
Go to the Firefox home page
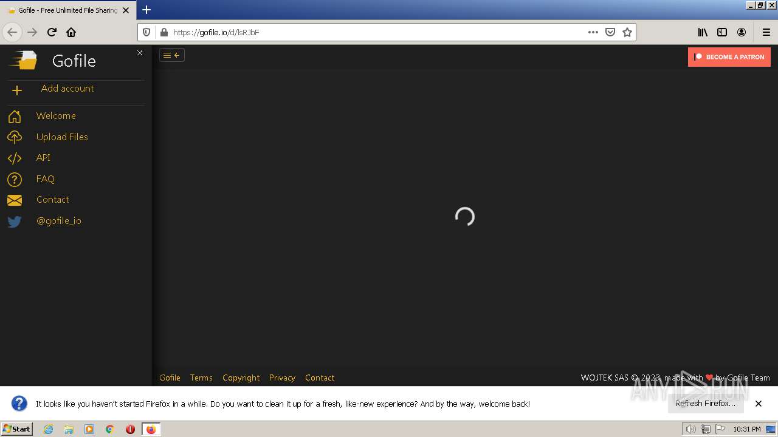(x=71, y=32)
